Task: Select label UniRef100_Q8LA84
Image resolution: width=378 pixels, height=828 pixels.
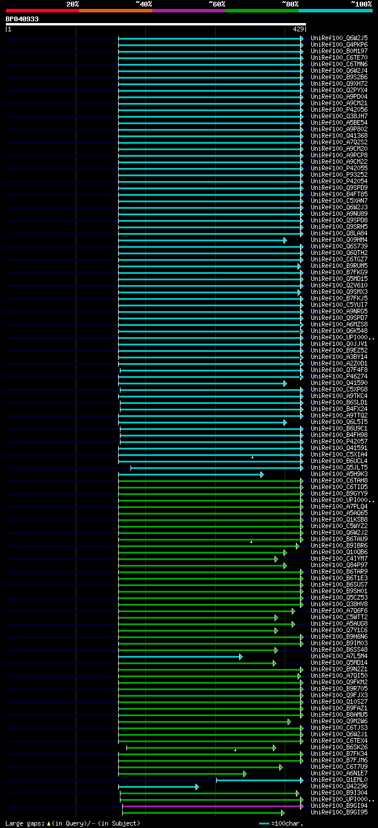Action: 339,233
